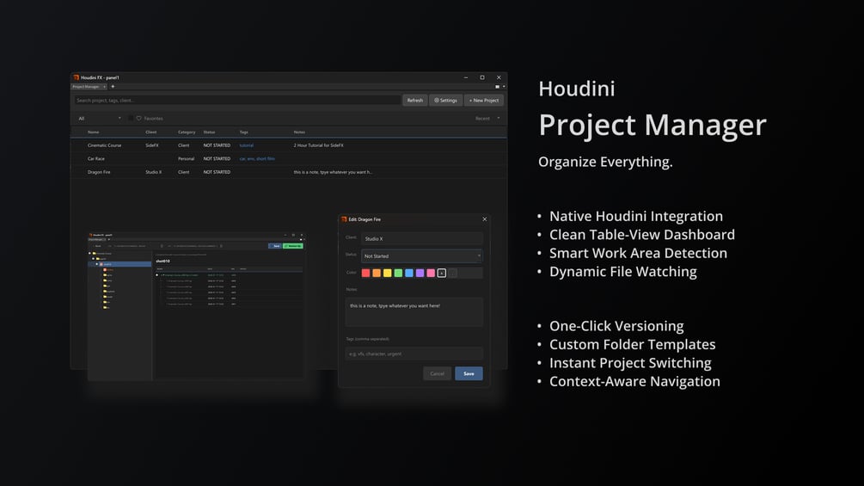Click the Favorites heart icon

[x=139, y=119]
